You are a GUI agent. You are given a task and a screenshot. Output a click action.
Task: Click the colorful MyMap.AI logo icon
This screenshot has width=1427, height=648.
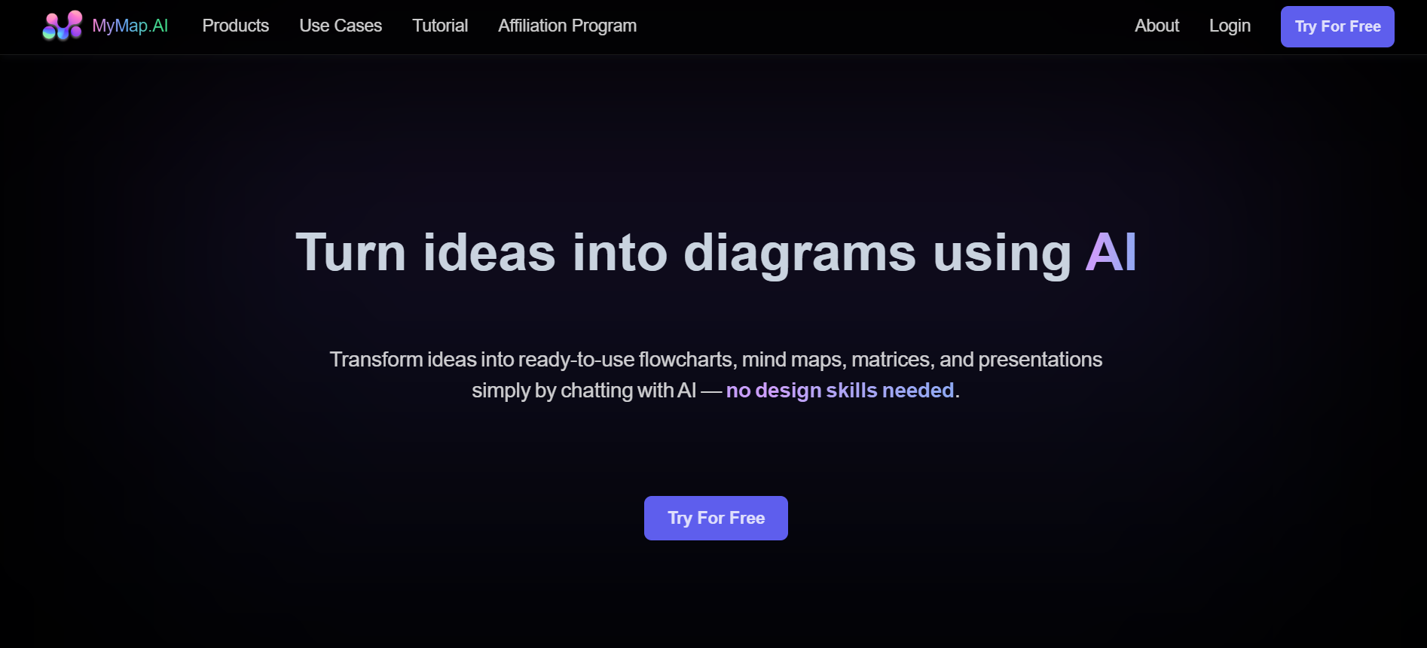coord(62,26)
